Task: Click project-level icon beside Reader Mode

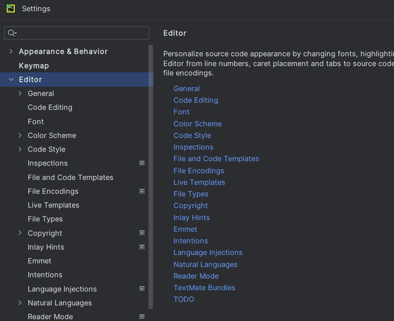Action: [x=142, y=317]
